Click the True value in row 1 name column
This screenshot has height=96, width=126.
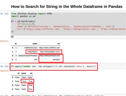(x=24, y=81)
